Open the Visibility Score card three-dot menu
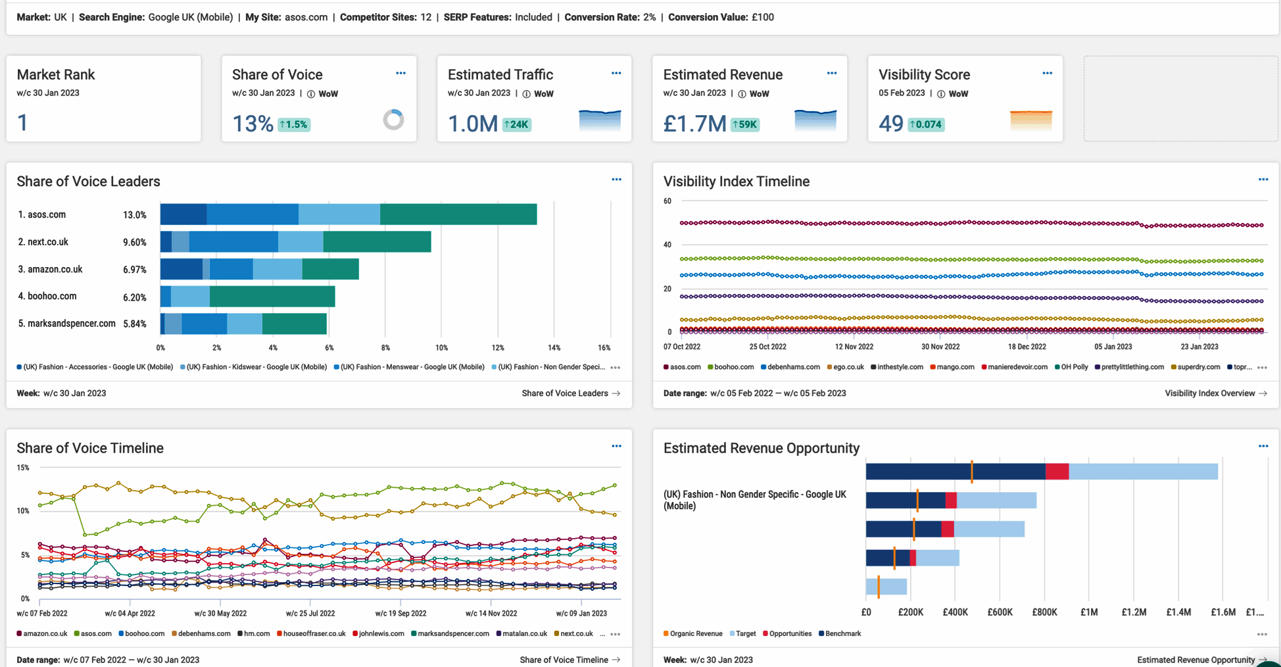 (1048, 73)
